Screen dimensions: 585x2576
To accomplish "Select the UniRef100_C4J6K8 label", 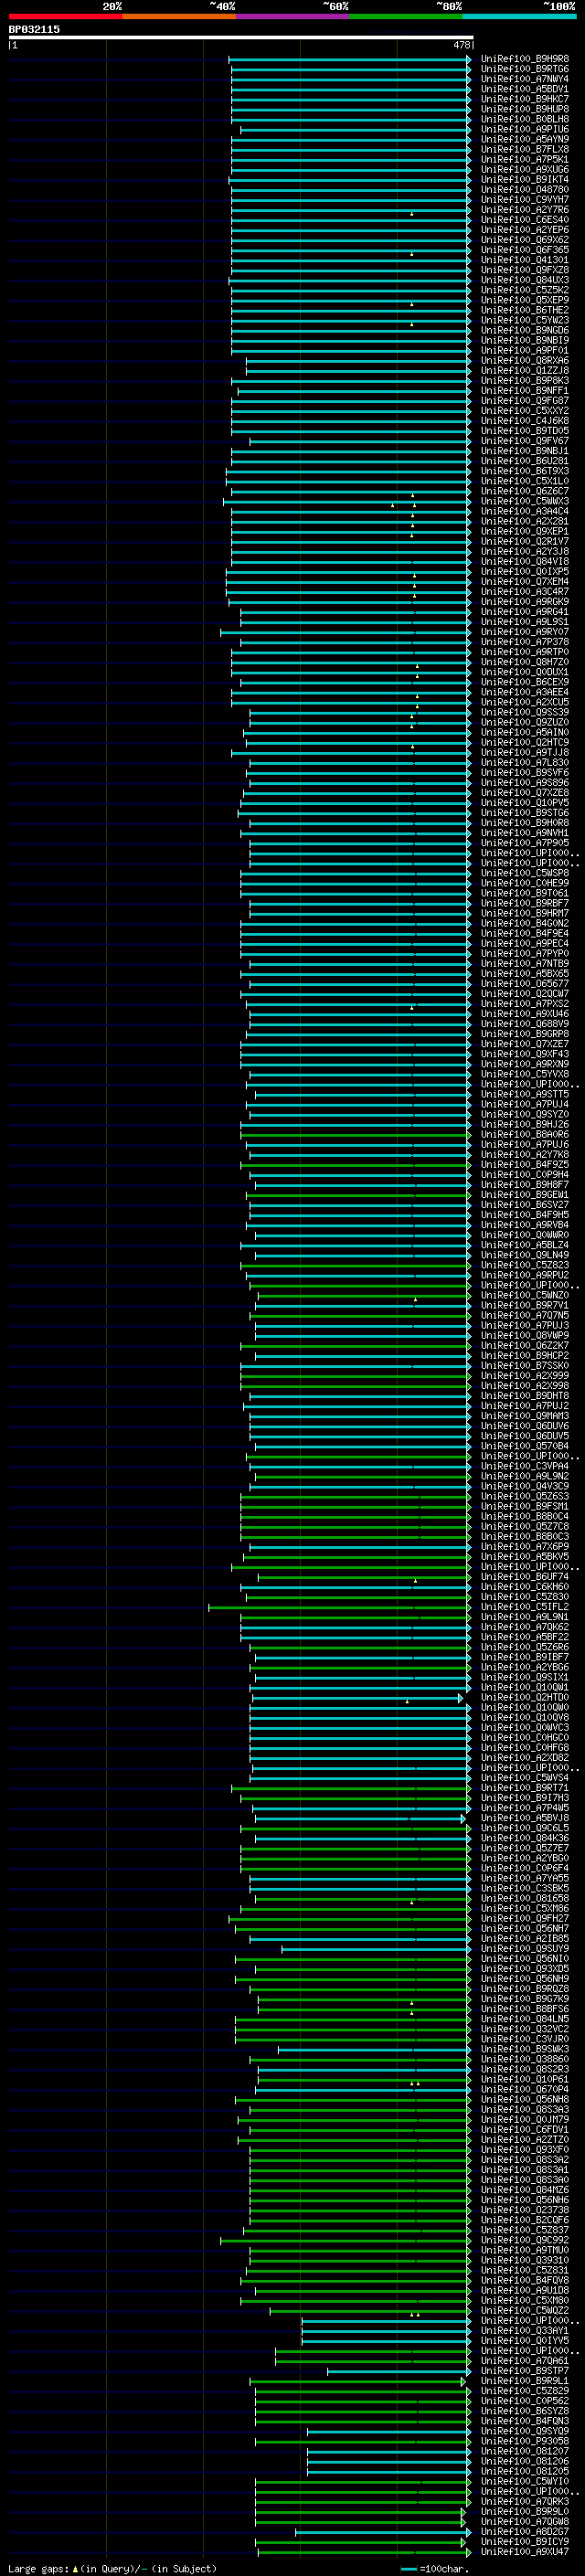I will click(525, 421).
